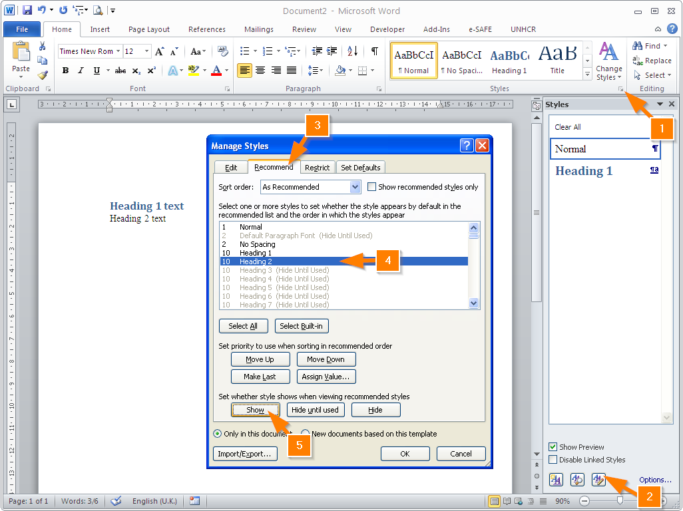
Task: Click the Assign Value button
Action: pyautogui.click(x=326, y=376)
